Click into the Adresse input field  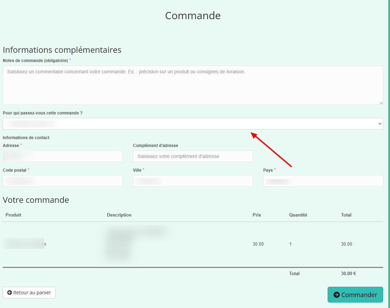[62, 156]
